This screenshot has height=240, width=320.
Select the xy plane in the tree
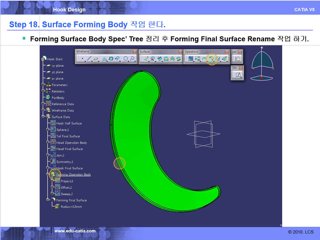[x=57, y=66]
